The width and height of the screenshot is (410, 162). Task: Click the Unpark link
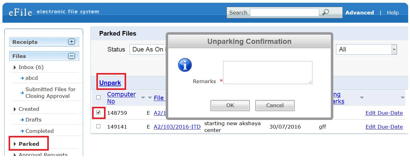[110, 83]
